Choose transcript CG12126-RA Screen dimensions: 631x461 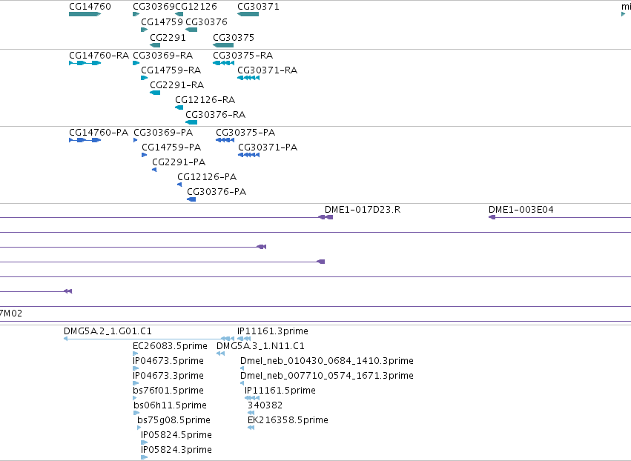tap(205, 99)
